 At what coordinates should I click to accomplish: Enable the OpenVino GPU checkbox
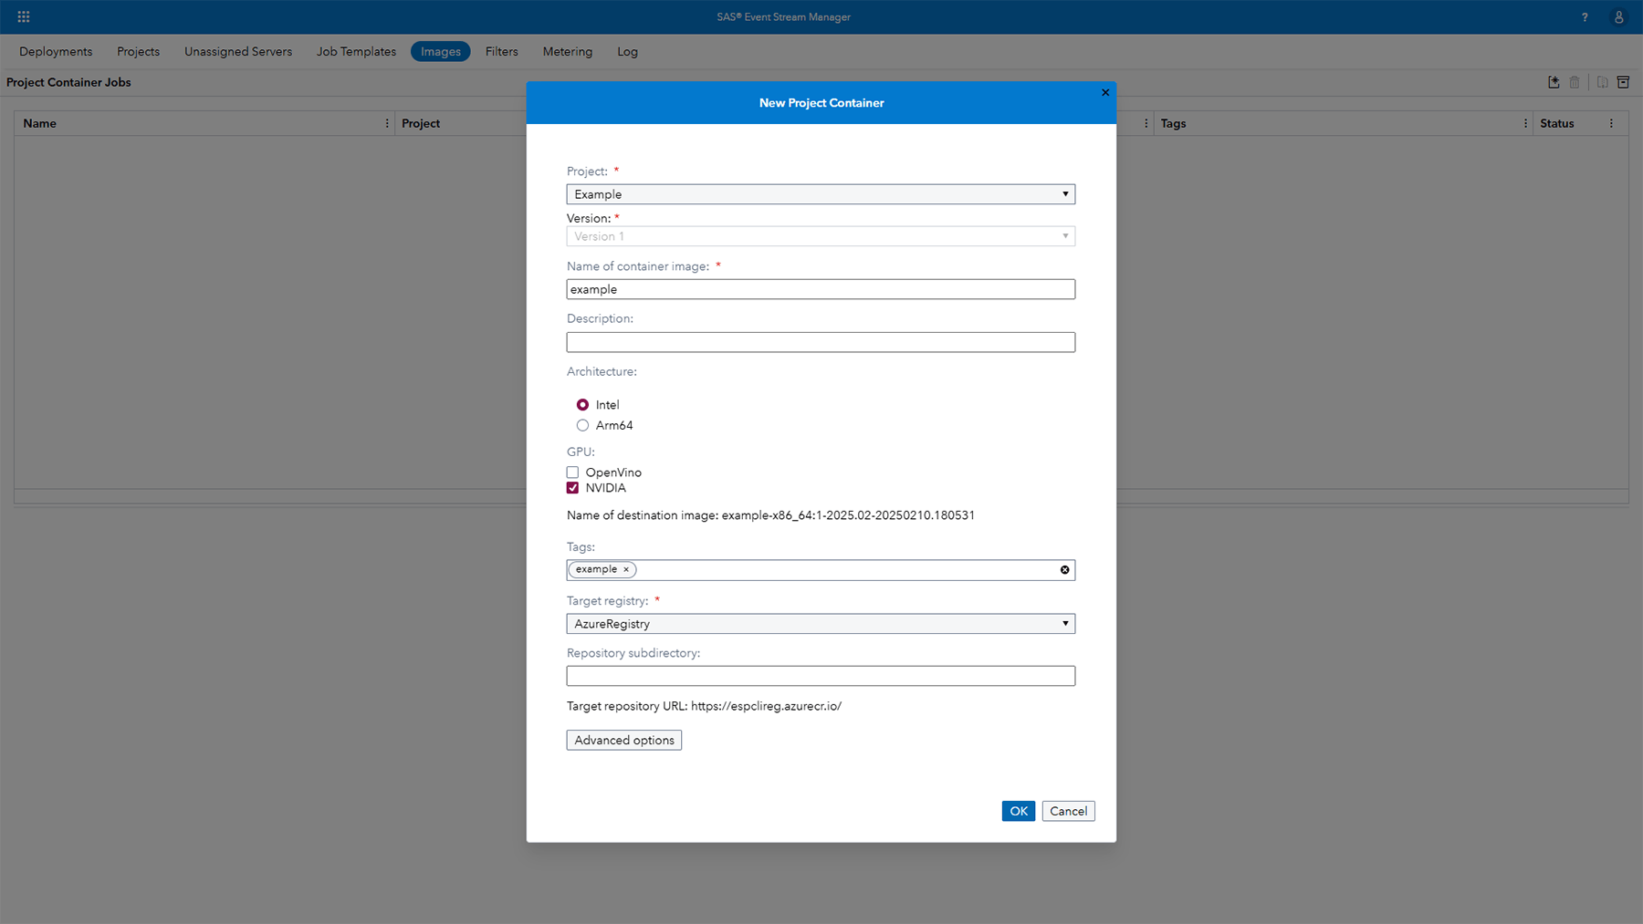(572, 472)
